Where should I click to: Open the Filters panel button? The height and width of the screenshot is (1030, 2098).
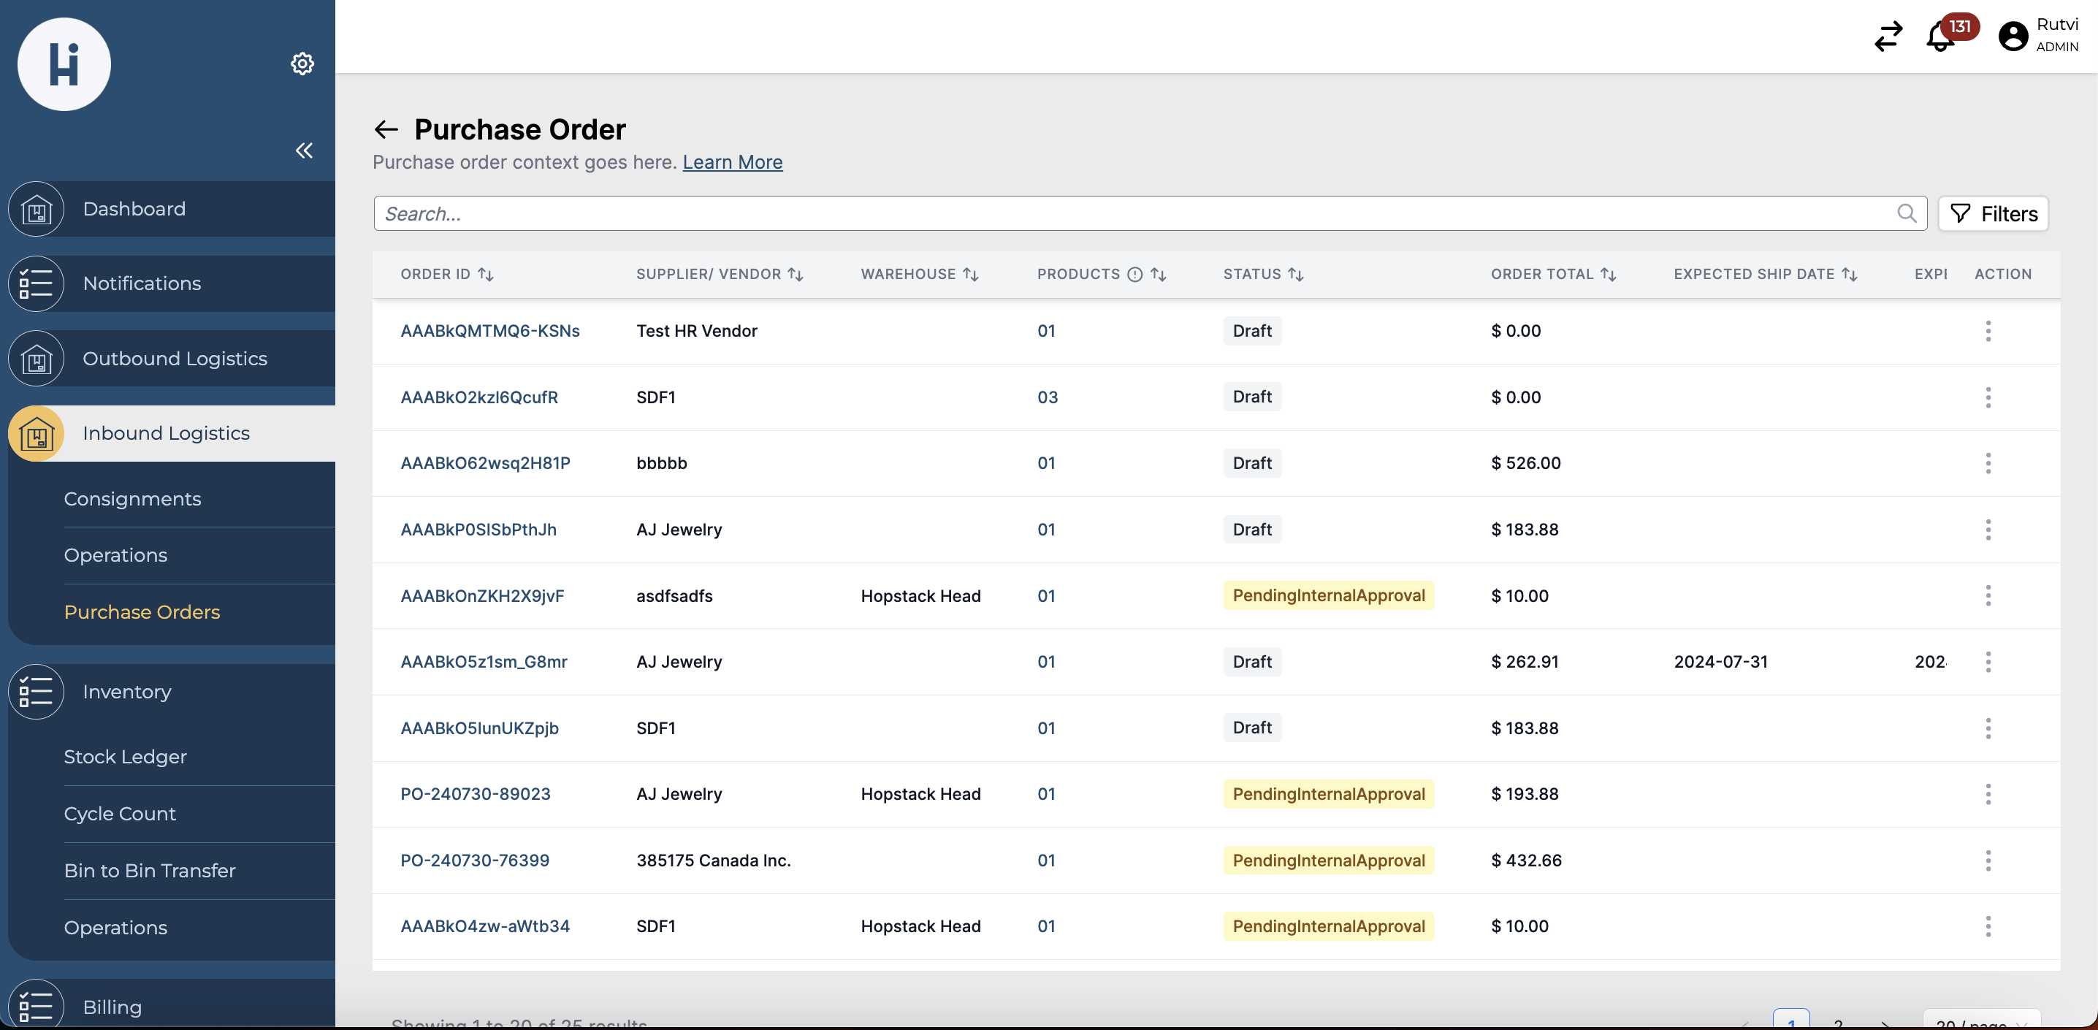(x=1993, y=213)
